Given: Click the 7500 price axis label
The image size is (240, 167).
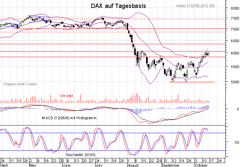Looking at the screenshot, I should coord(235,18).
